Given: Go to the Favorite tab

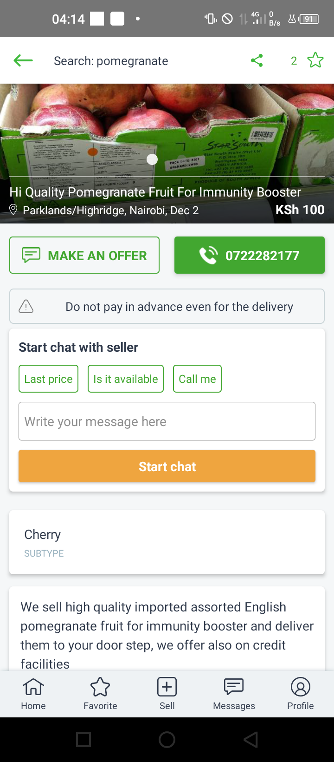Looking at the screenshot, I should pos(100,694).
